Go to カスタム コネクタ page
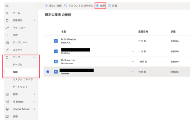This screenshot has width=194, height=122. click(23, 79)
